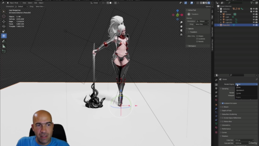Select the Move tool

click(x=4, y=21)
